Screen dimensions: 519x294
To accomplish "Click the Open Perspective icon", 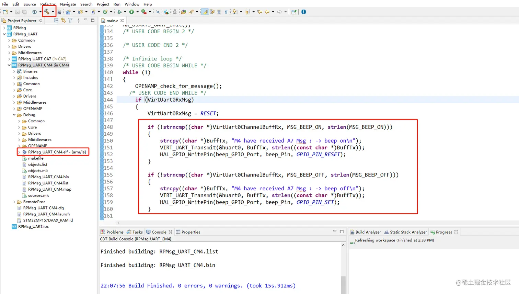I will 294,12.
